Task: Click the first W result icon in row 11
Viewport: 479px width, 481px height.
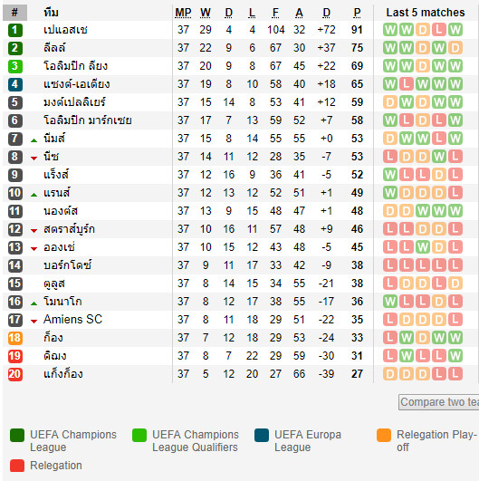Action: [x=423, y=211]
